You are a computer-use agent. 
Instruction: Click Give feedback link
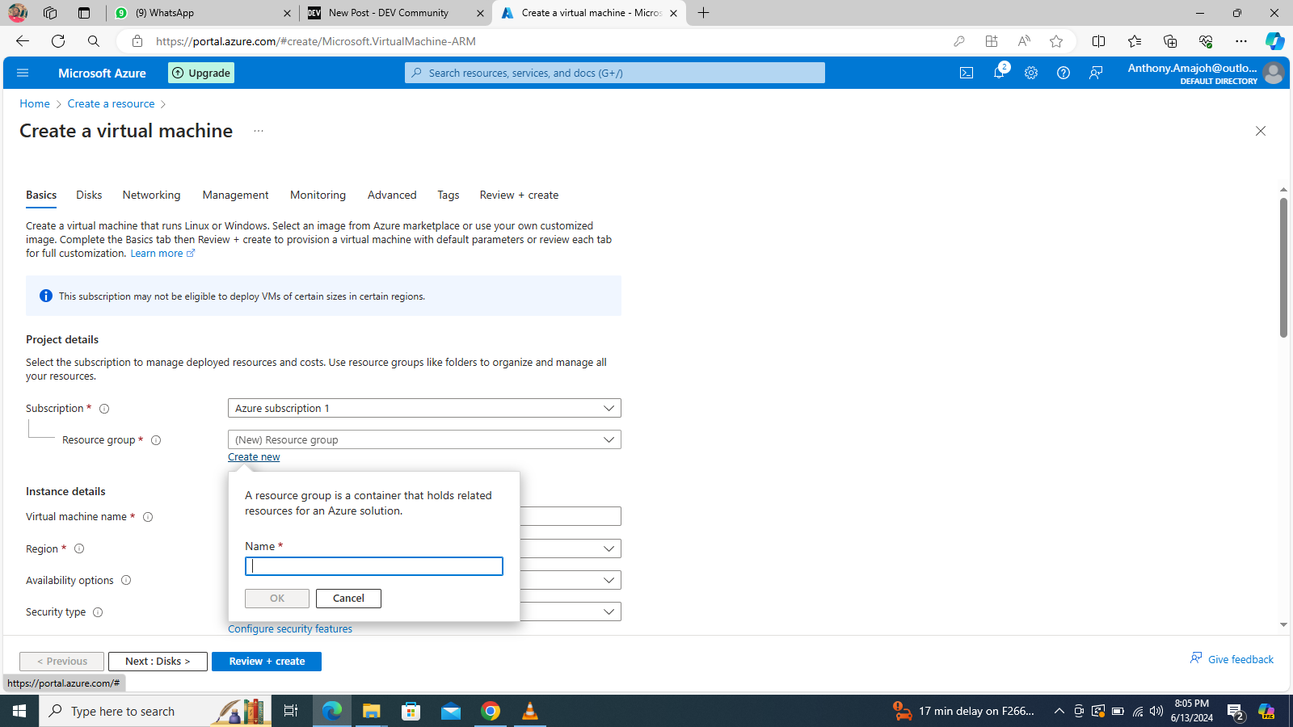pos(1232,659)
